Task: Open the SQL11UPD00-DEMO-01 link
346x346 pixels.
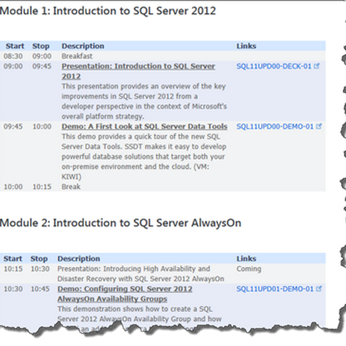Action: (x=275, y=126)
